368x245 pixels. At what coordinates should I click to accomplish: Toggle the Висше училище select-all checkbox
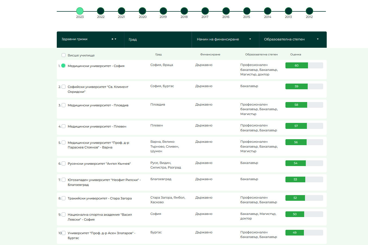(64, 55)
